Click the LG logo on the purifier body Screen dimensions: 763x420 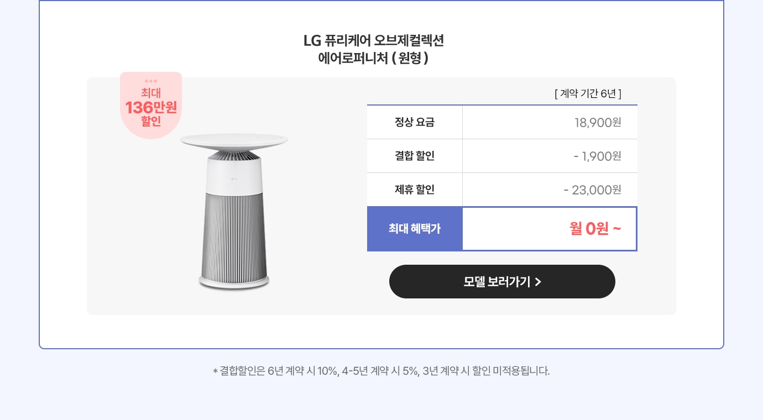(x=233, y=177)
